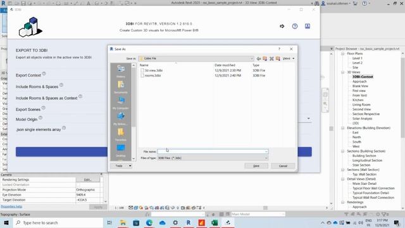The width and height of the screenshot is (405, 228).
Task: Select Longitudinal Section in Project Browser
Action: [x=367, y=160]
